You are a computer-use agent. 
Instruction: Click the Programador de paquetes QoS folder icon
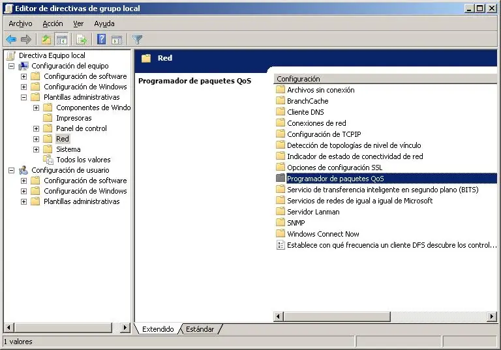click(281, 178)
